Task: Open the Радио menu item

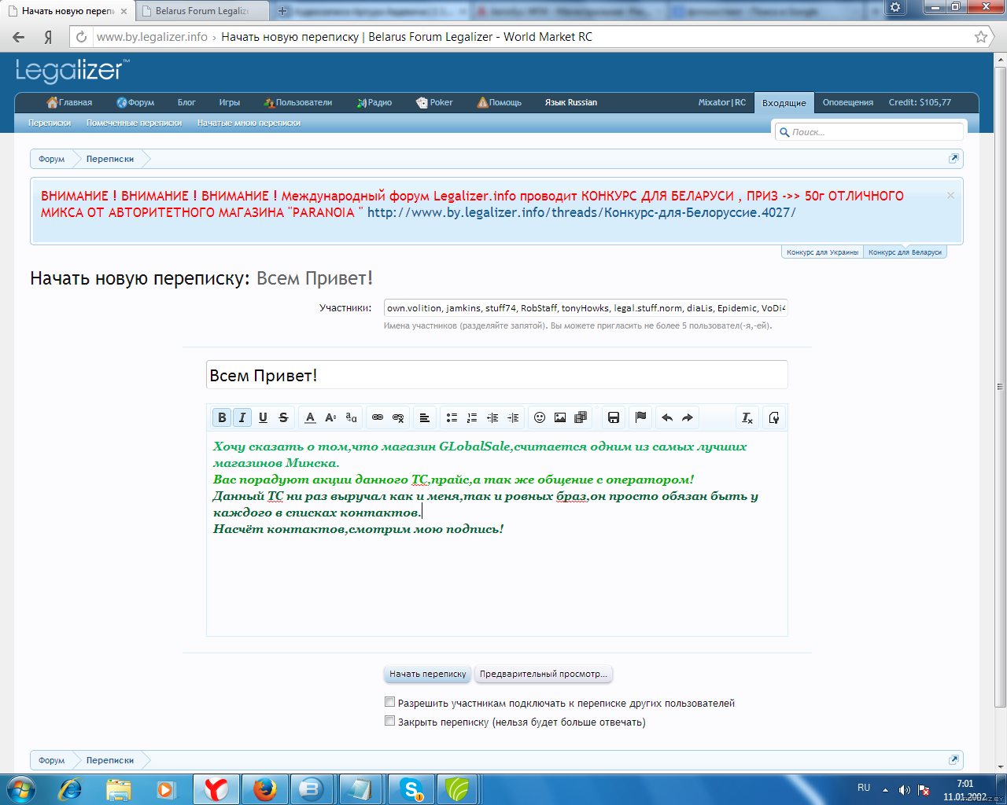Action: [374, 102]
